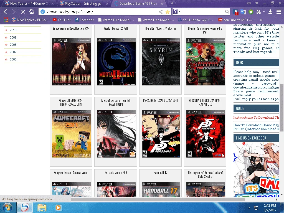Open the 2007 archive link
This screenshot has width=284, height=213.
(x=13, y=52)
